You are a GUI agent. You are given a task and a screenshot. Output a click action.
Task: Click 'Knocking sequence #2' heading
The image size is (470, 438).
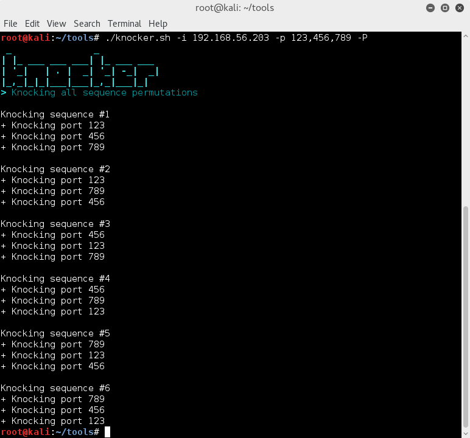(55, 169)
